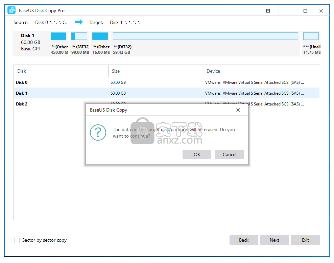Sort by the Disk column header
The image size is (334, 263).
click(x=61, y=71)
